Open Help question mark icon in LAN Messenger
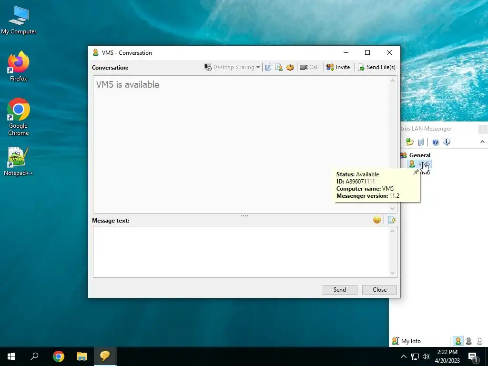 click(436, 142)
